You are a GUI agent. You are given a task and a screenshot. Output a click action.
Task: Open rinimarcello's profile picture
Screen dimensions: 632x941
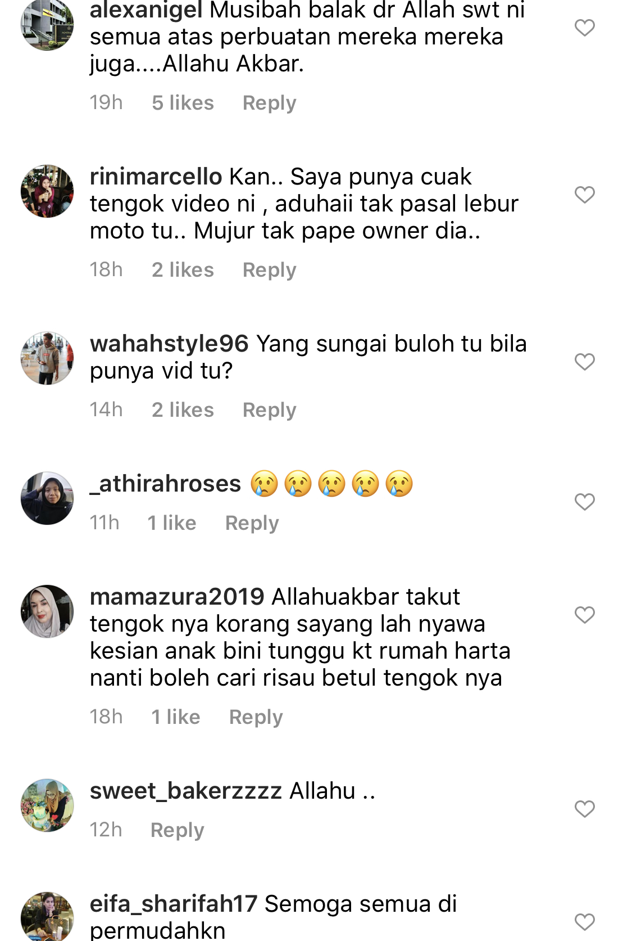[47, 191]
